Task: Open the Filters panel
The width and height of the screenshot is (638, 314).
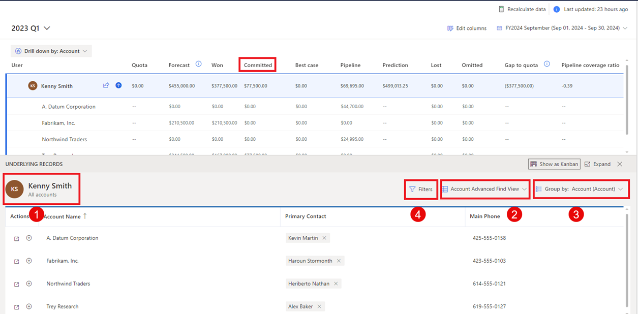Action: 421,189
